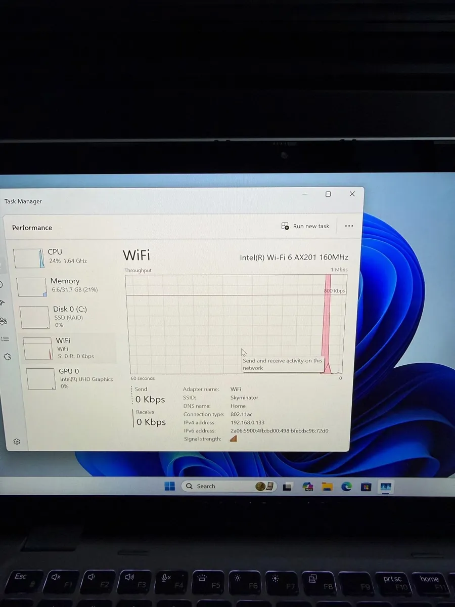The width and height of the screenshot is (455, 607).
Task: Open Microsoft Store from taskbar
Action: [x=366, y=486]
